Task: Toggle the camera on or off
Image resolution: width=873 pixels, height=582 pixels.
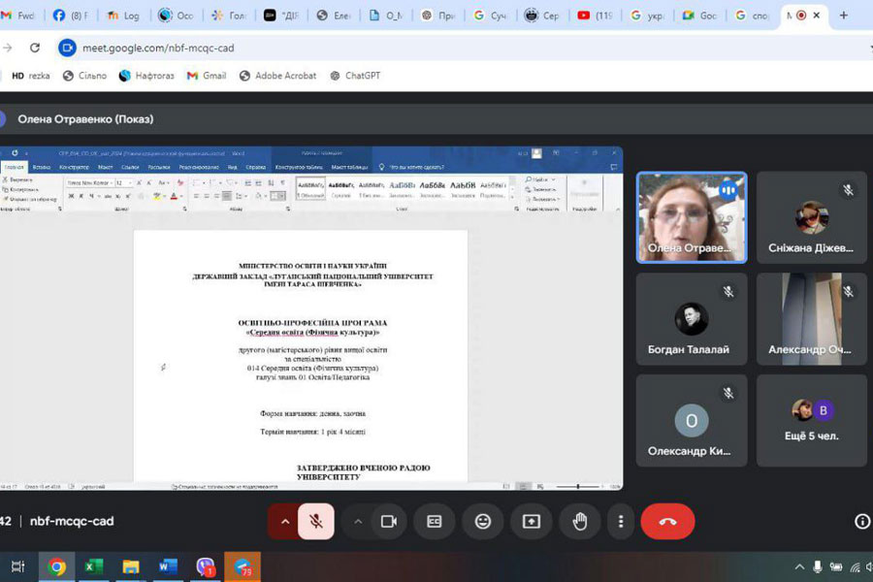Action: [388, 521]
